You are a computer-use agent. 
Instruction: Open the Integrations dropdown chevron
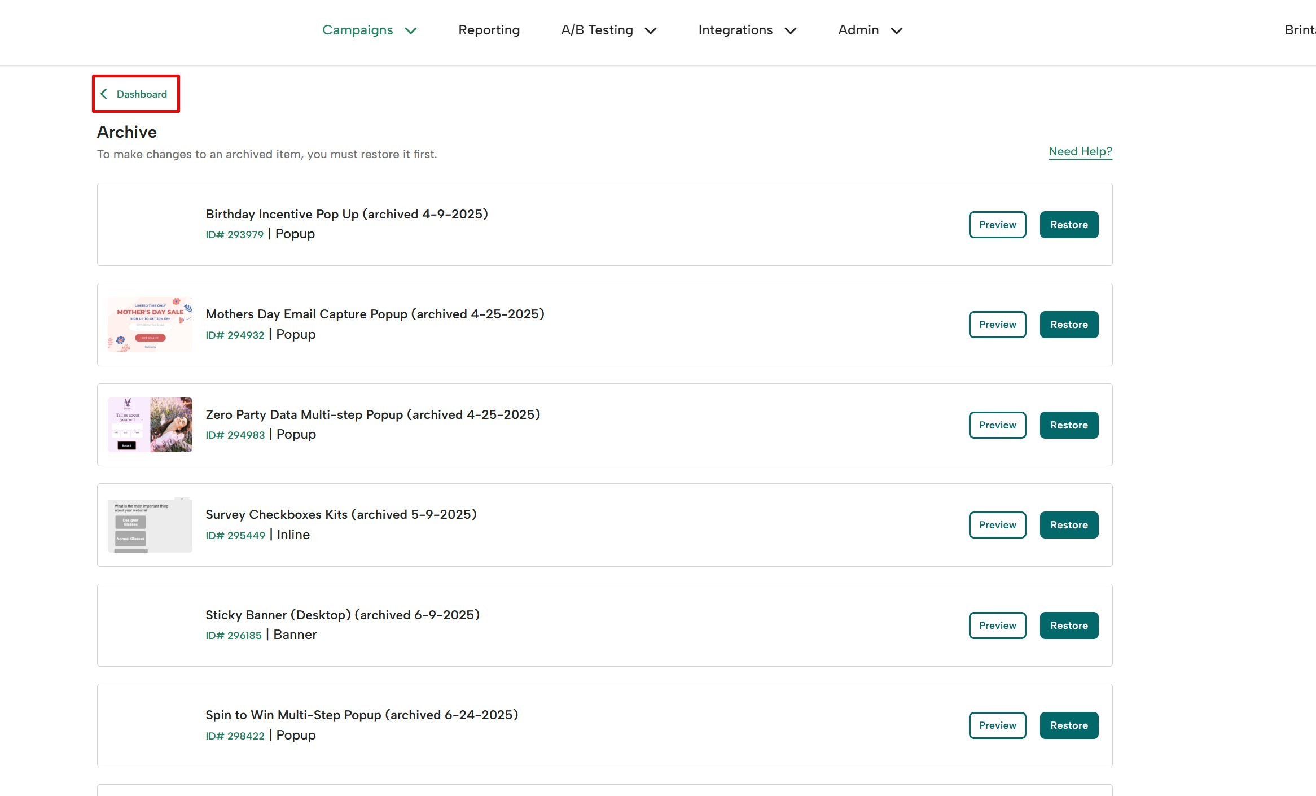[x=790, y=30]
